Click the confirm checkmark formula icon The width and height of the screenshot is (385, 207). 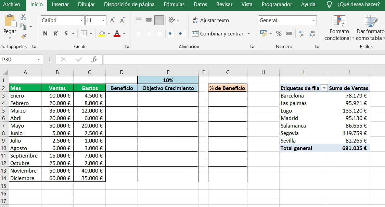[79, 59]
